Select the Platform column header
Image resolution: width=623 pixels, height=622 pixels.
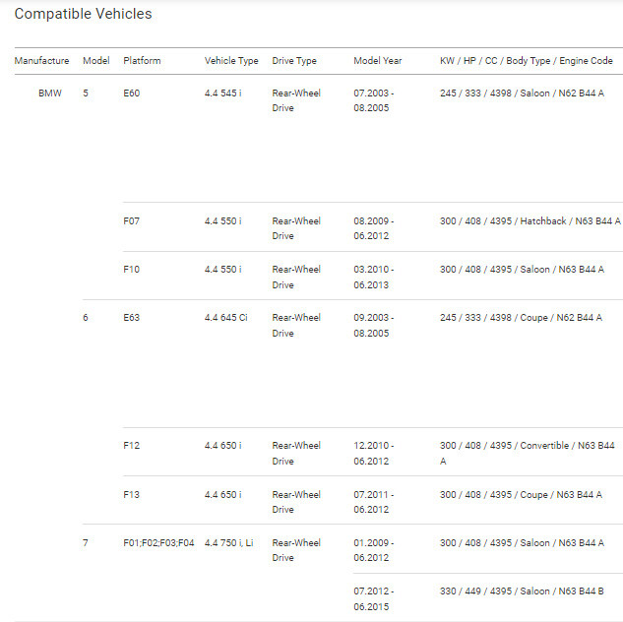click(x=142, y=61)
